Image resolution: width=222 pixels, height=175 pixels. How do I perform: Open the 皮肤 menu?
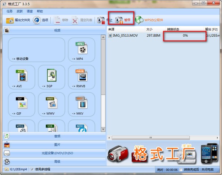point(20,11)
